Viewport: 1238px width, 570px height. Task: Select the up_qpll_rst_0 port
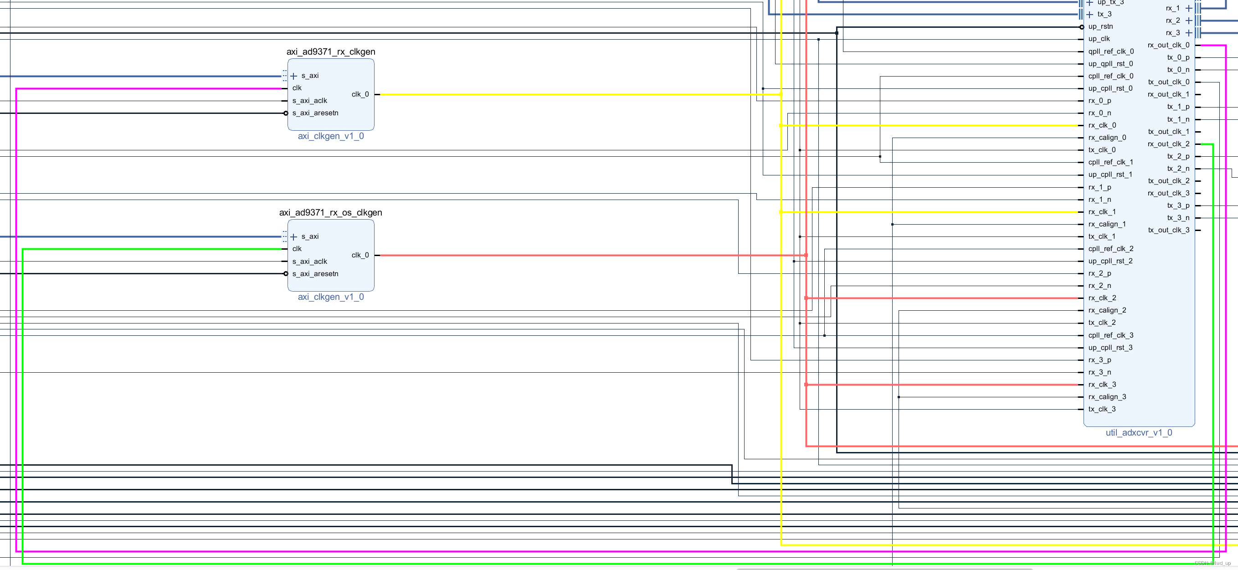1110,64
